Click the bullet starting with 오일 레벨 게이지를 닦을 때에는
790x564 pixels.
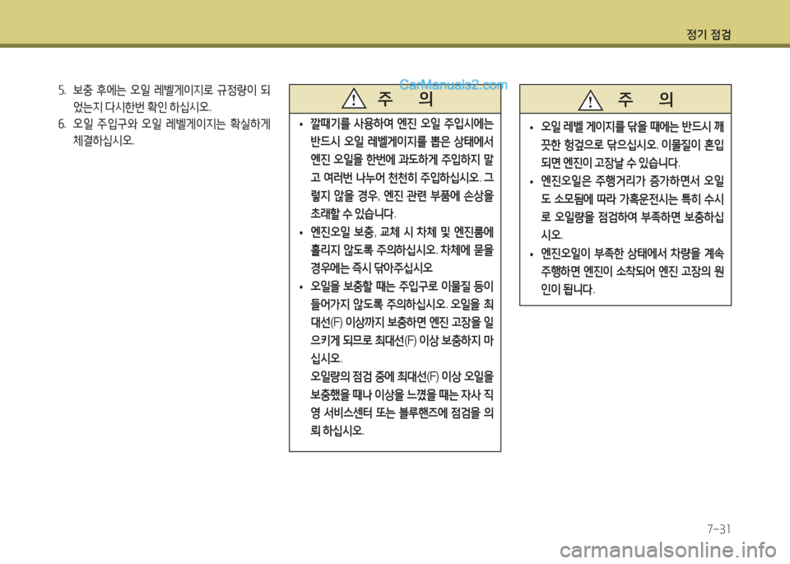627,145
